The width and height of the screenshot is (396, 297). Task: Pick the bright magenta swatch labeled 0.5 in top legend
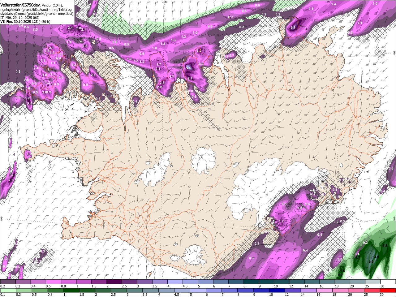53,282
